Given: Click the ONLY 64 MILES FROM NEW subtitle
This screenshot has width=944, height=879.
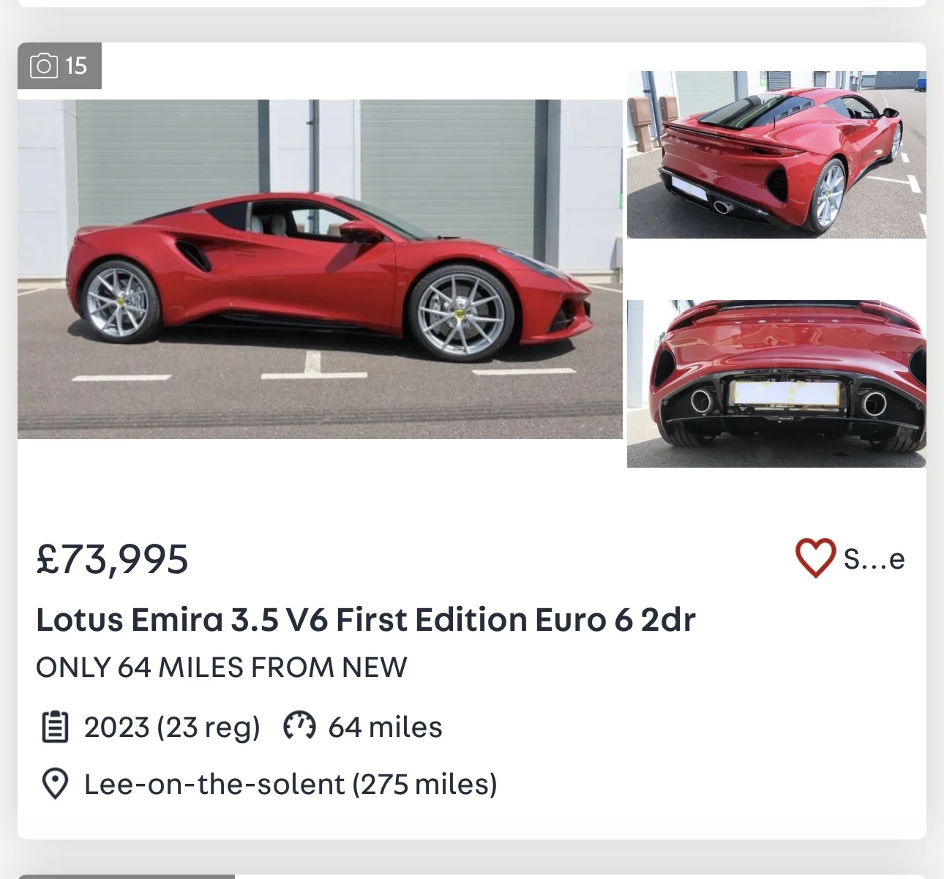Looking at the screenshot, I should [x=221, y=667].
